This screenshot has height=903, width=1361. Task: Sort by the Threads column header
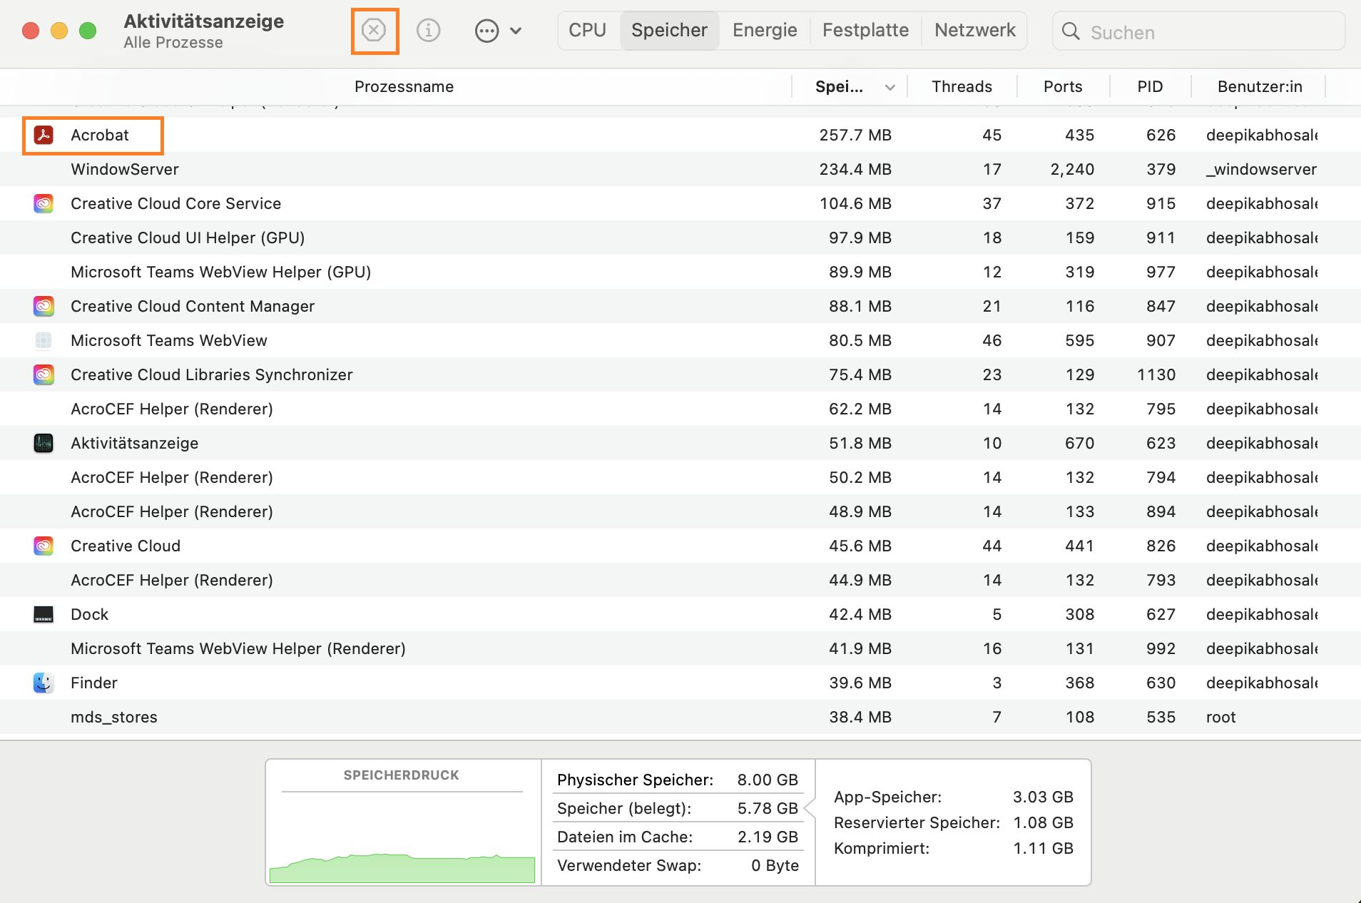tap(962, 86)
